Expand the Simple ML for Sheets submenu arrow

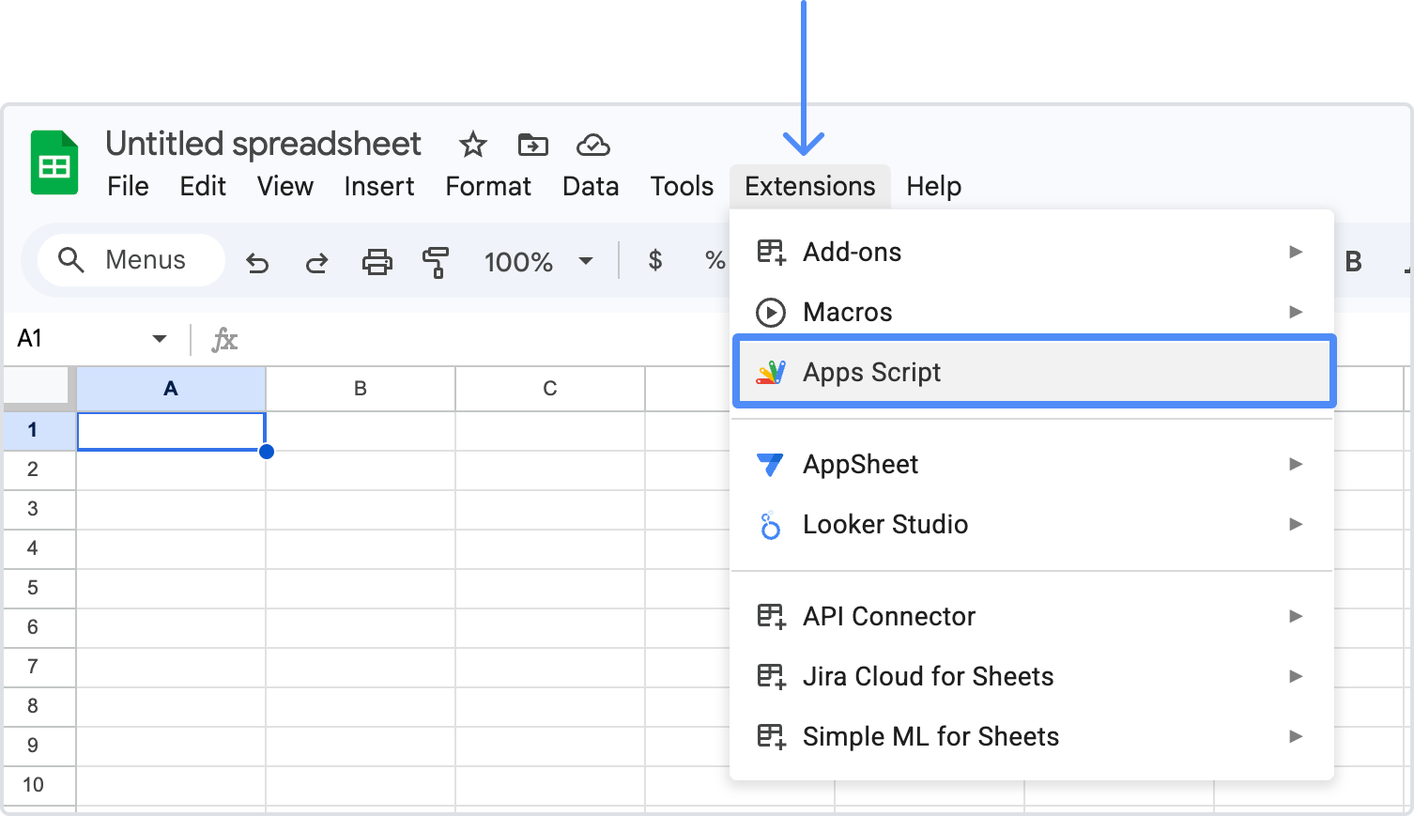tap(1296, 736)
